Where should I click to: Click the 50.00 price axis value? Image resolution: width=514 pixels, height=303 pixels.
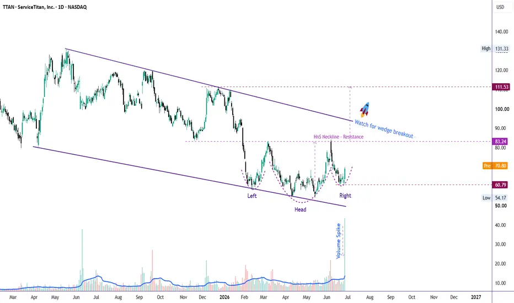pos(501,205)
